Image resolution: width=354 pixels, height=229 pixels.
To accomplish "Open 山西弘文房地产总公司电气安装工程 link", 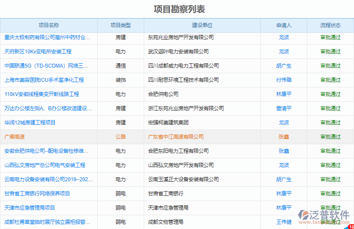I will click(x=45, y=165).
